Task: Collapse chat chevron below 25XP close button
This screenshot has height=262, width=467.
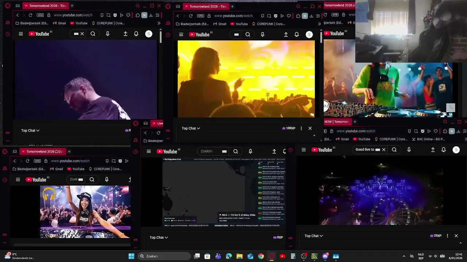Action: 460,243
